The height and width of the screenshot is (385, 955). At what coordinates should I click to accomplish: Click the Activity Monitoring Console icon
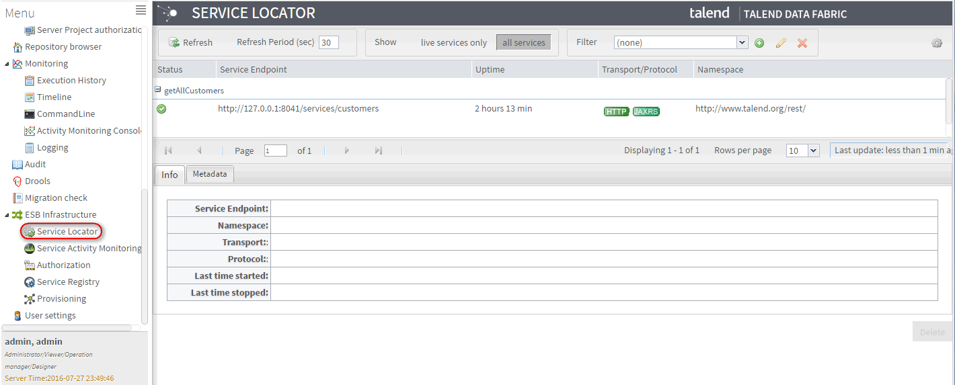point(30,131)
